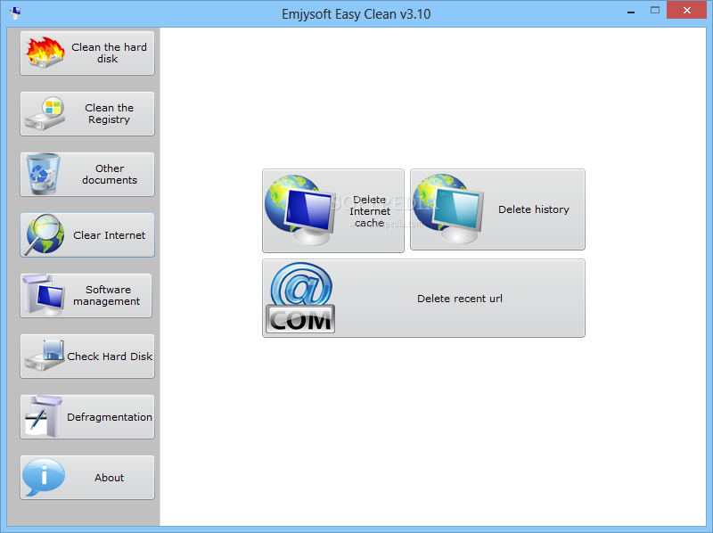Screen dimensions: 713x533
Task: Select Clear Internet label
Action: coord(109,235)
